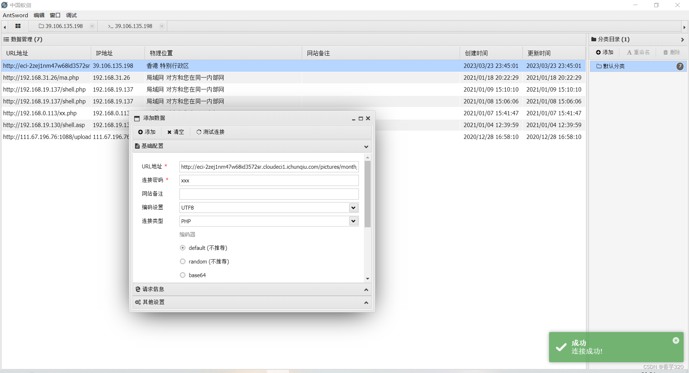Close the first 39.106.135.198 file manager tab

pos(92,26)
